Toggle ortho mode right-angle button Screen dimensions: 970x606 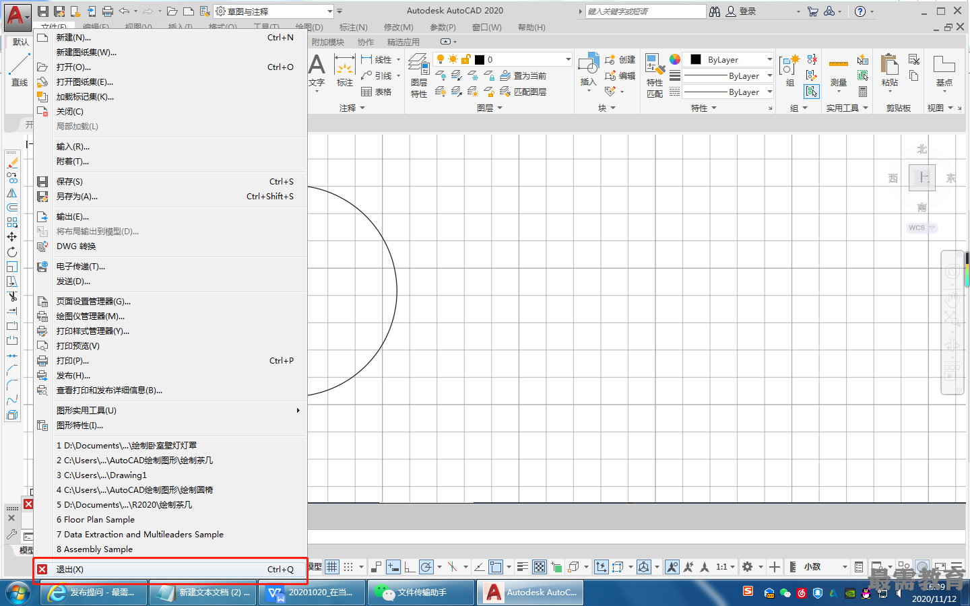coord(410,567)
